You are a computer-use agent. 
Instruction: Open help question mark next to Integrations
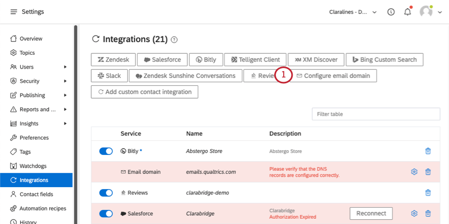pos(174,40)
